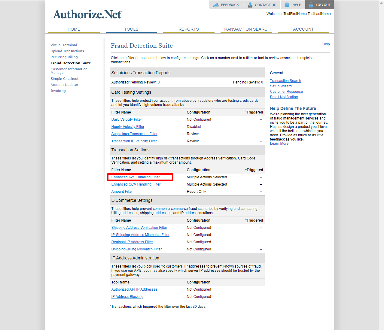Open the IP-Shipping Address Mismatch Filter

pyautogui.click(x=140, y=235)
